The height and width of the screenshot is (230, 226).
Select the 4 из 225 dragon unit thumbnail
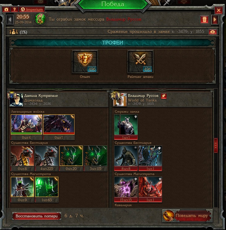coord(47,158)
